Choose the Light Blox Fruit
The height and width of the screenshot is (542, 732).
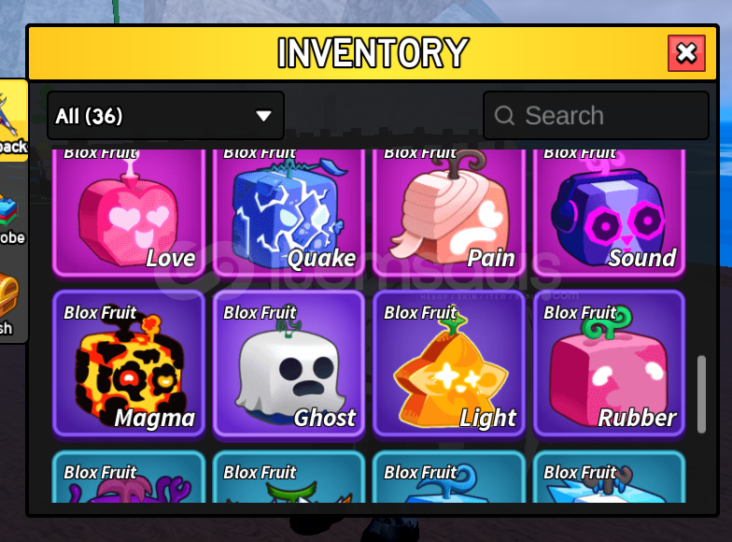[449, 364]
